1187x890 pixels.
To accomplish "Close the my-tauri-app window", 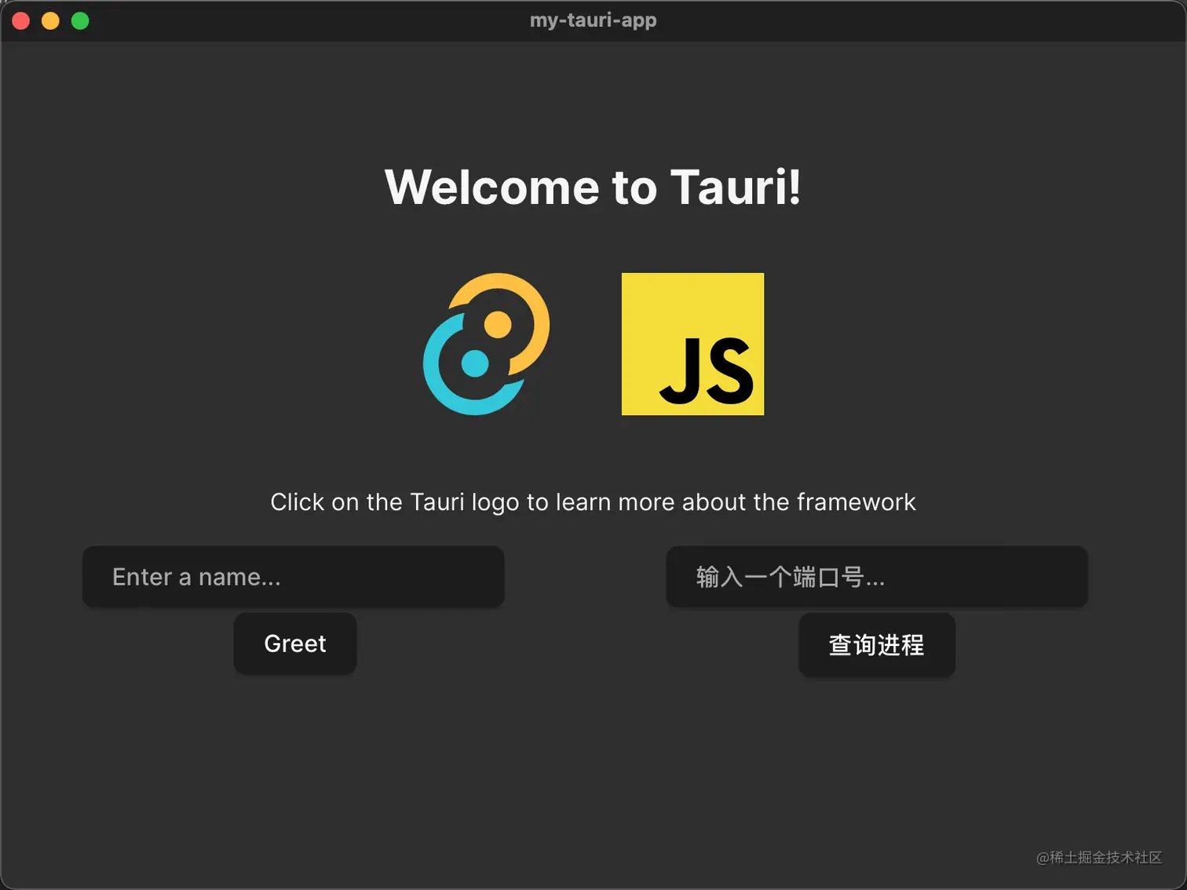I will 21,21.
